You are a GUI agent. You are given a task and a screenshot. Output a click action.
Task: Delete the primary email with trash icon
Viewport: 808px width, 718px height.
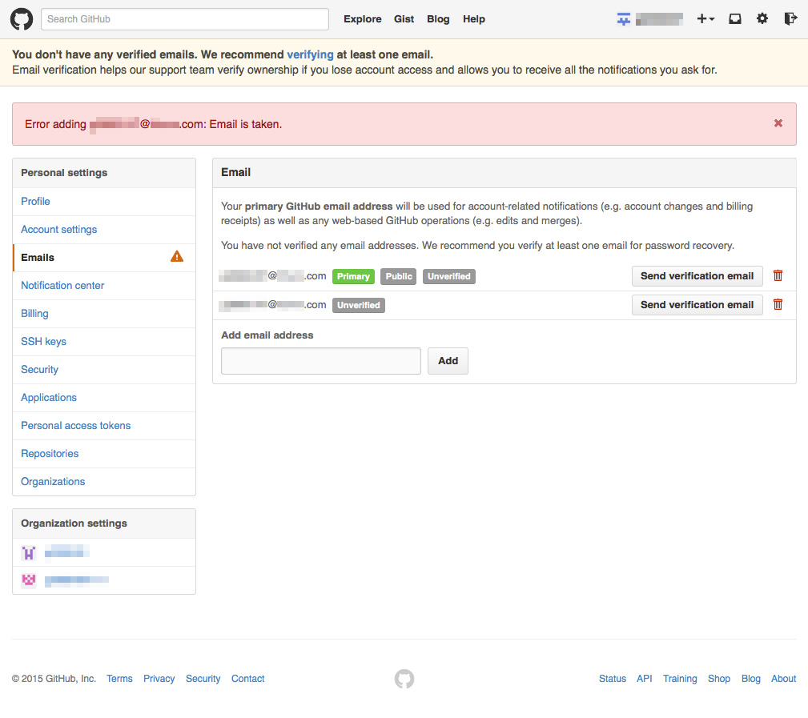(778, 275)
